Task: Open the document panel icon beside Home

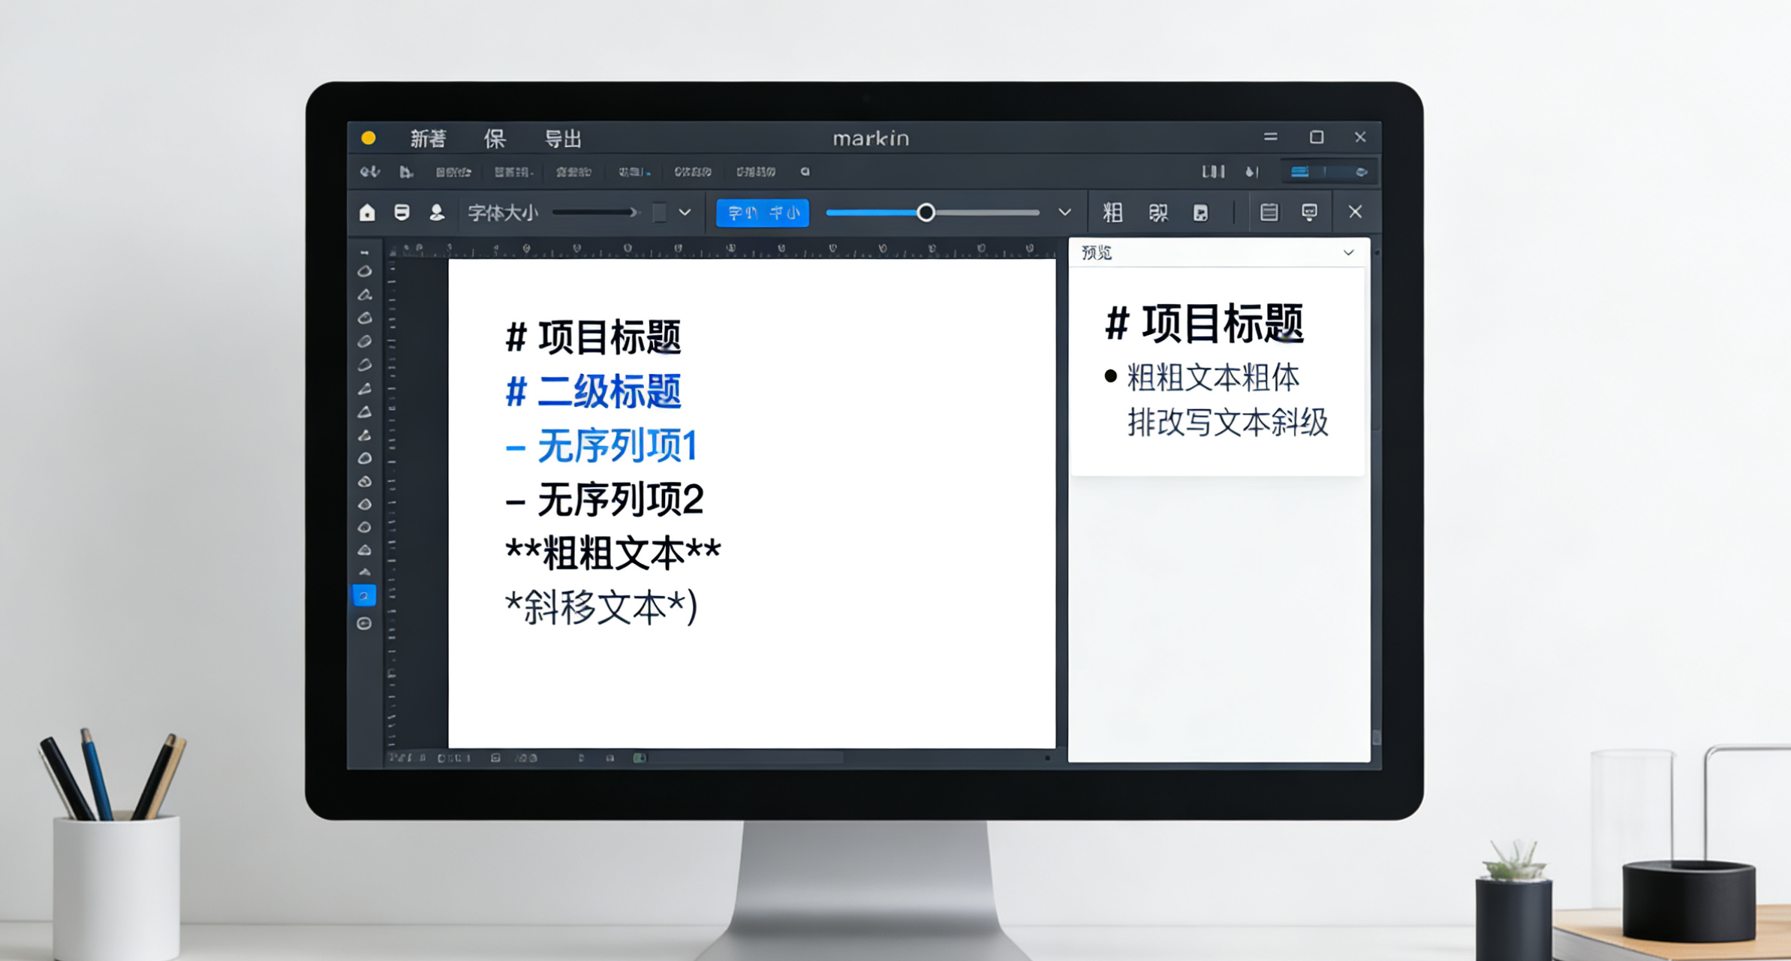Action: click(x=402, y=212)
